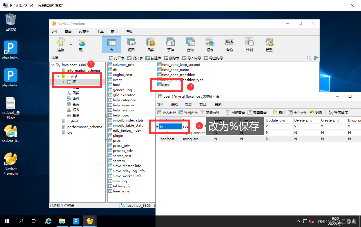The width and height of the screenshot is (361, 227).
Task: Select the Navicat Premium desktop shortcut
Action: point(11,164)
